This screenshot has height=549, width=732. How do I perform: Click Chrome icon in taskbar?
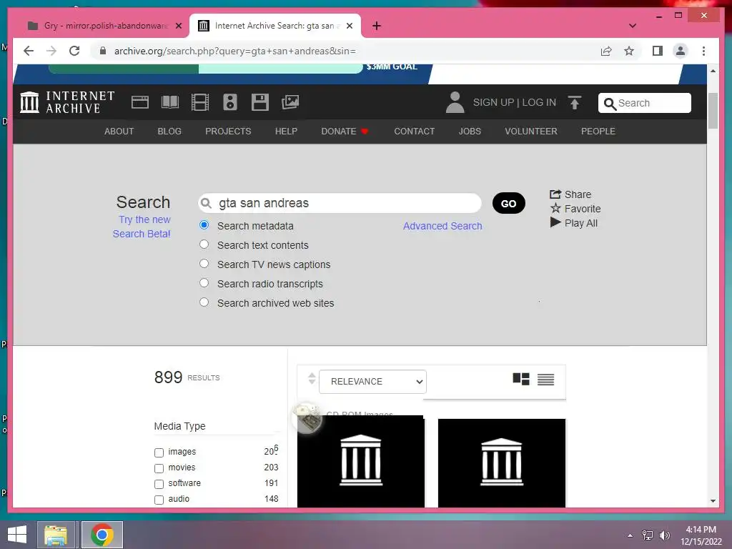[x=102, y=535]
